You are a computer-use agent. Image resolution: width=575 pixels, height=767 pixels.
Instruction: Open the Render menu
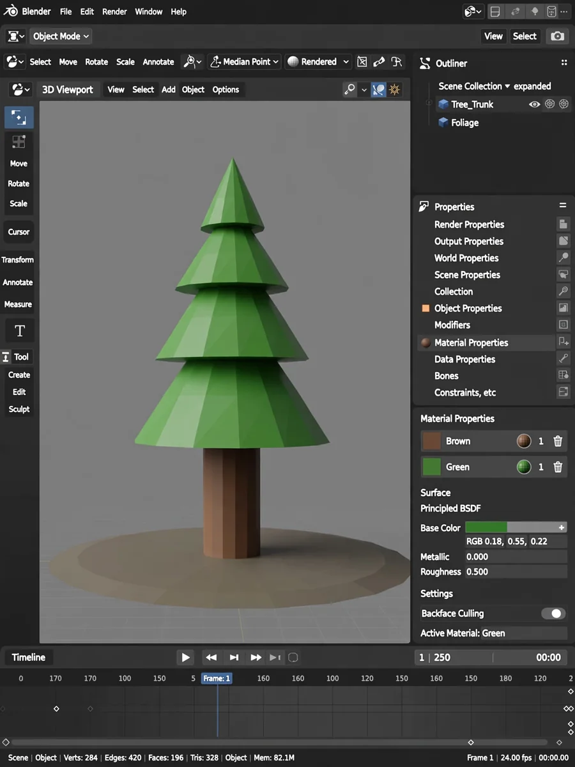[x=114, y=12]
